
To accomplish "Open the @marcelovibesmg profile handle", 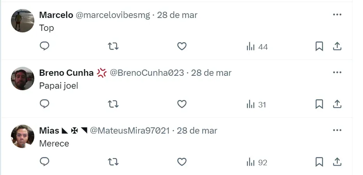I will [113, 15].
